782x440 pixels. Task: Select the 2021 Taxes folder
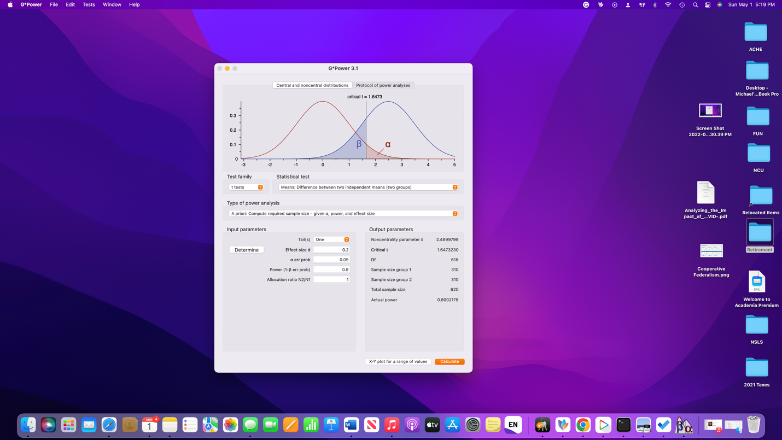(757, 367)
